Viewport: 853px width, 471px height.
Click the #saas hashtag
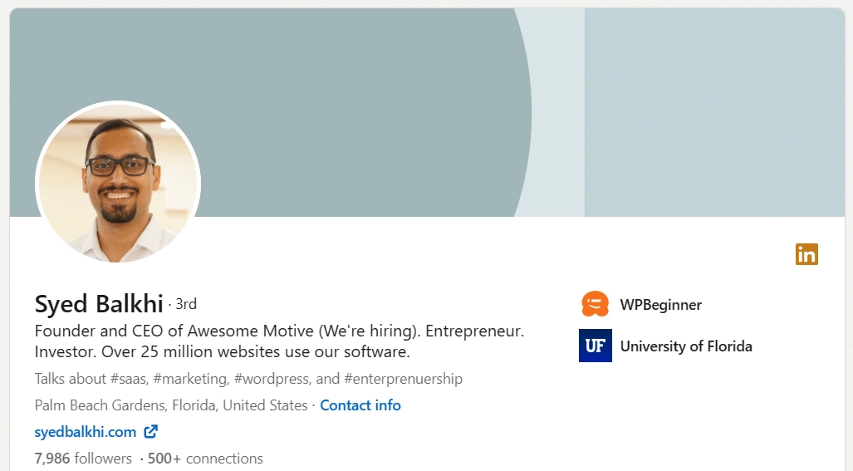click(129, 379)
